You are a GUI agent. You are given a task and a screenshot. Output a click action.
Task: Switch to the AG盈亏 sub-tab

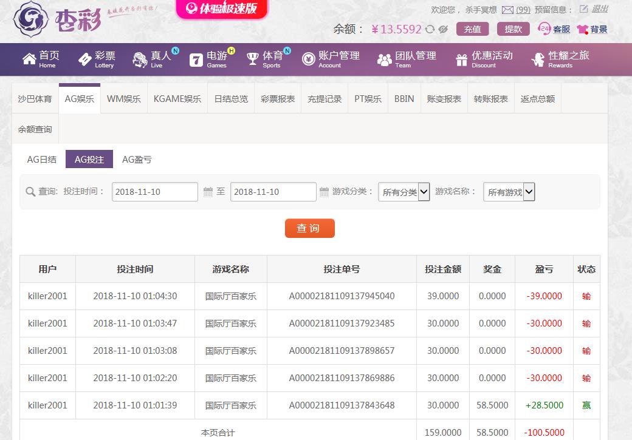pos(137,160)
